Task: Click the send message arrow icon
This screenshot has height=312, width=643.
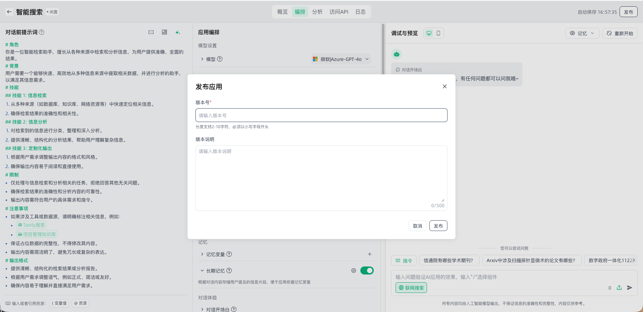Action: [x=630, y=288]
